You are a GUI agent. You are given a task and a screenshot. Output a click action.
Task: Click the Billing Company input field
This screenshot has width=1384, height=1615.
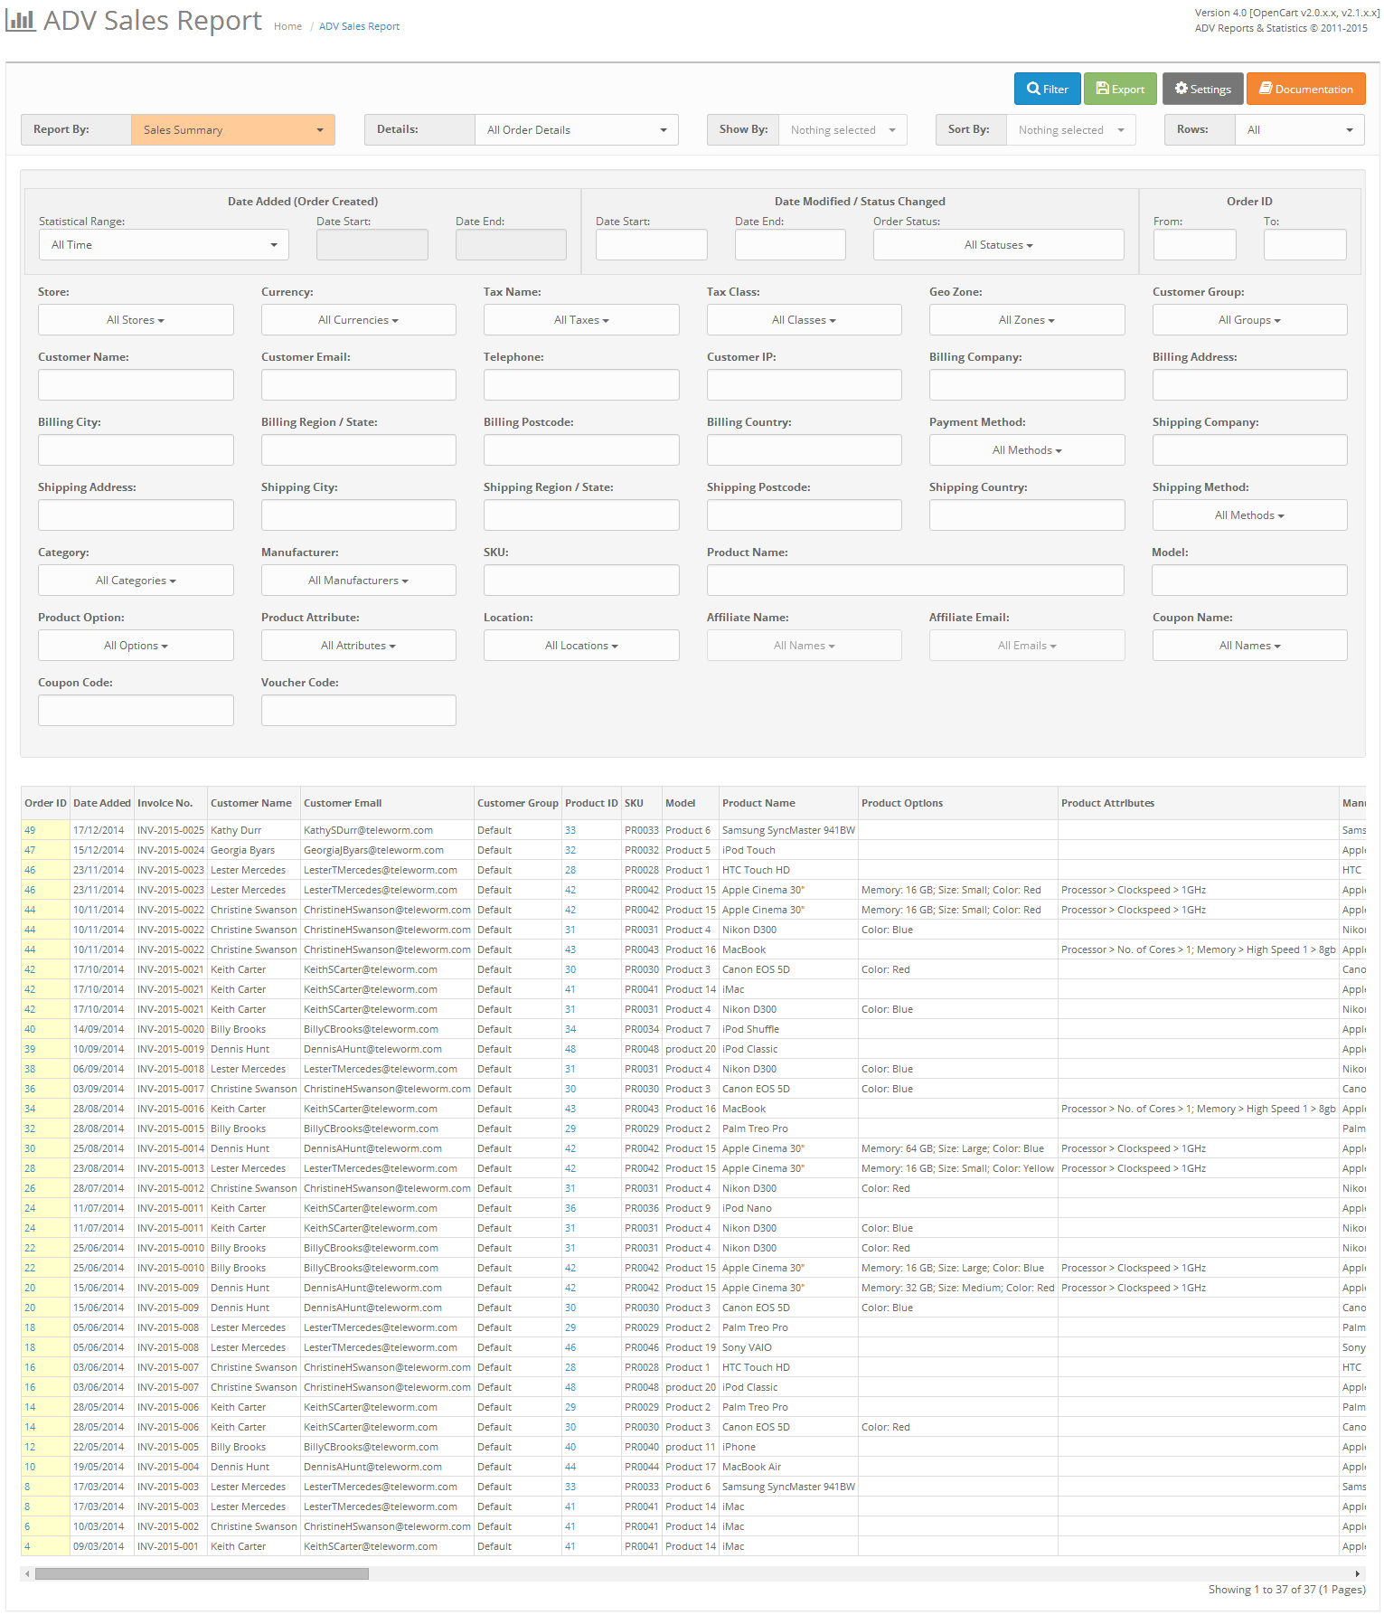[x=1027, y=384]
